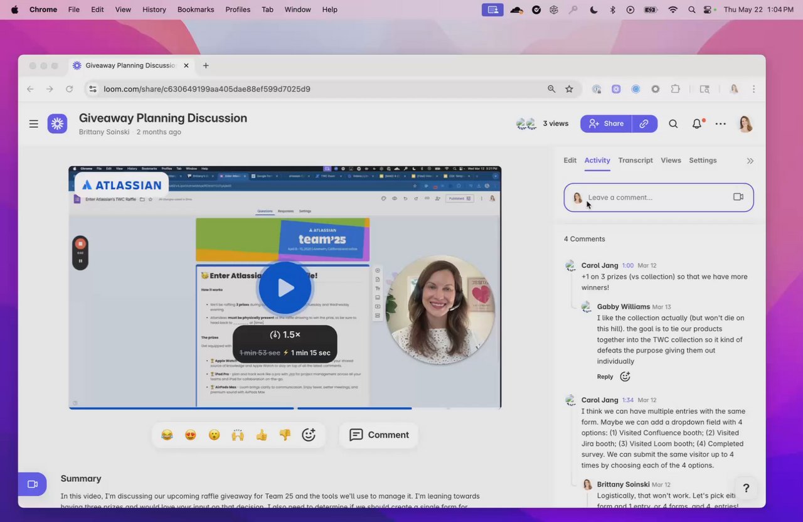Open a new Chrome tab
Viewport: 803px width, 522px height.
(x=206, y=65)
